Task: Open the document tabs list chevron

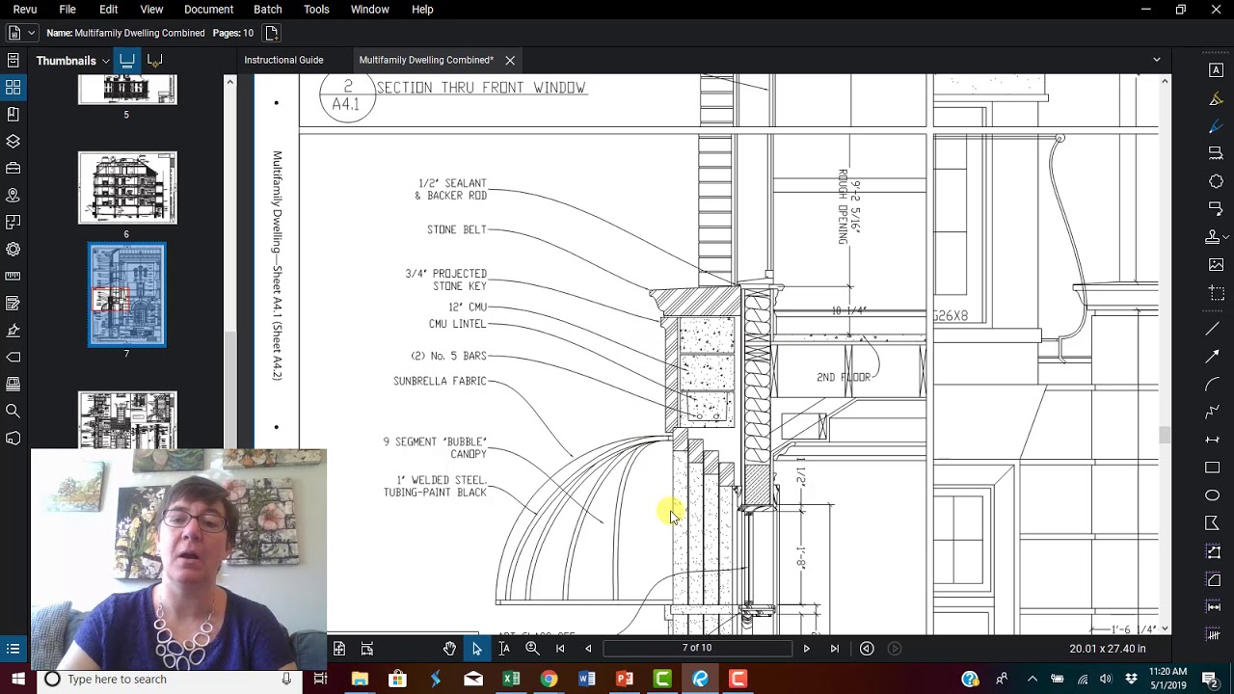Action: point(1157,60)
